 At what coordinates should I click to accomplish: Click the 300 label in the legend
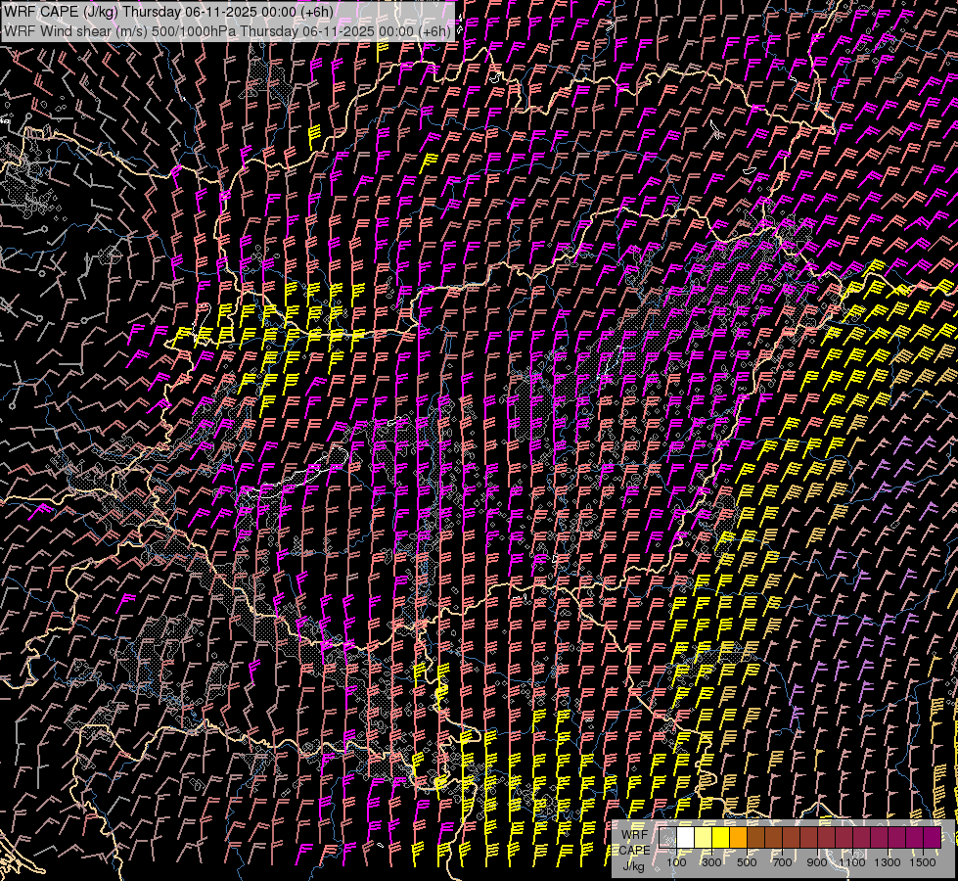point(711,862)
